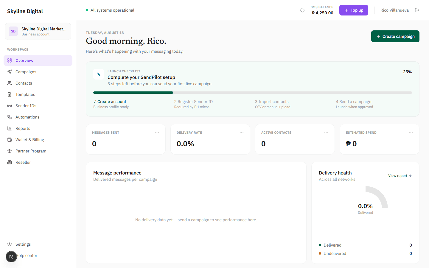Click the Automations workflow icon
Image resolution: width=429 pixels, height=268 pixels.
10,117
